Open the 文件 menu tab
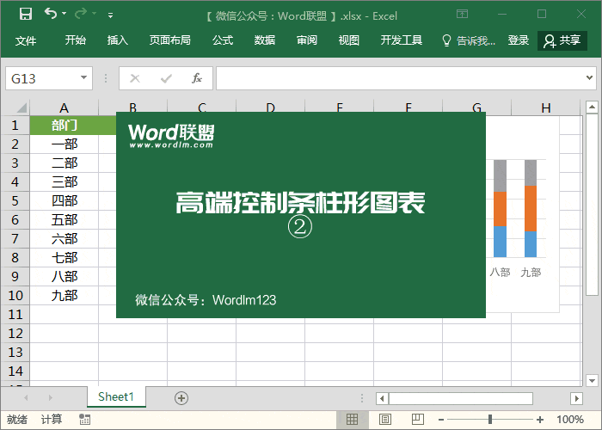Screen dimensions: 602x430 [x=26, y=40]
